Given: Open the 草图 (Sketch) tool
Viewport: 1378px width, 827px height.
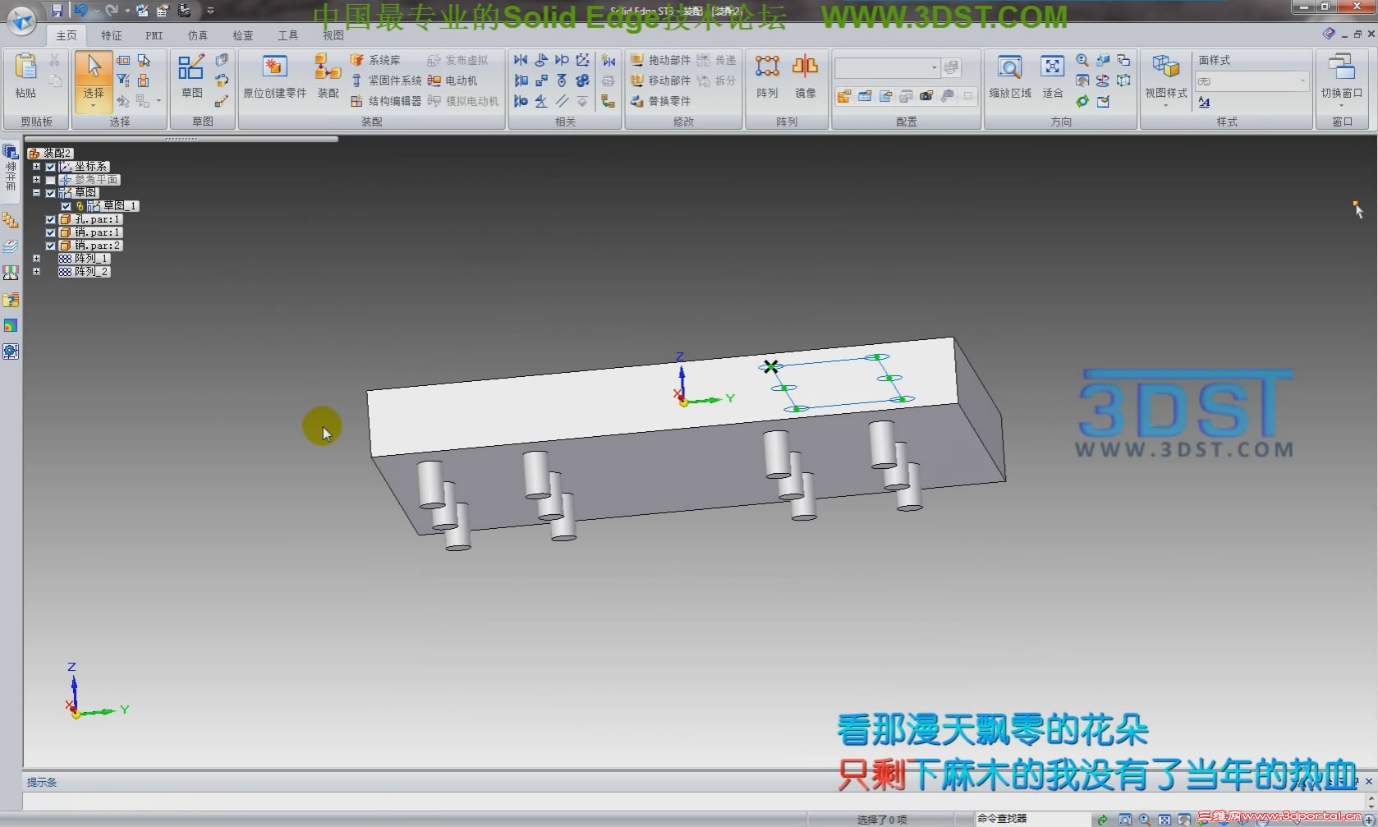Looking at the screenshot, I should (191, 76).
